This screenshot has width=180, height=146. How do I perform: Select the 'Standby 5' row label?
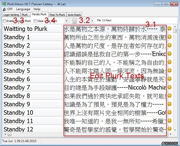pos(17,71)
